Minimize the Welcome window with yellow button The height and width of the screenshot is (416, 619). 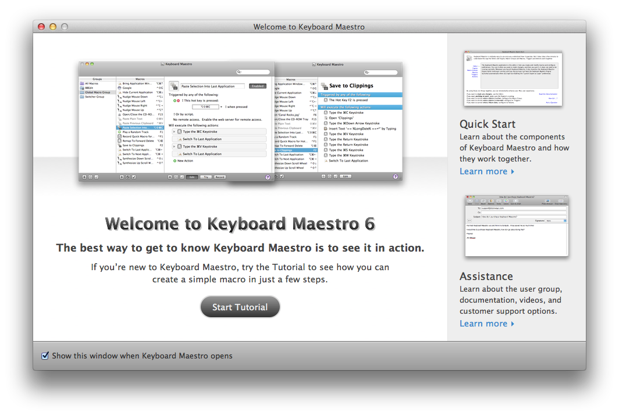tap(53, 27)
